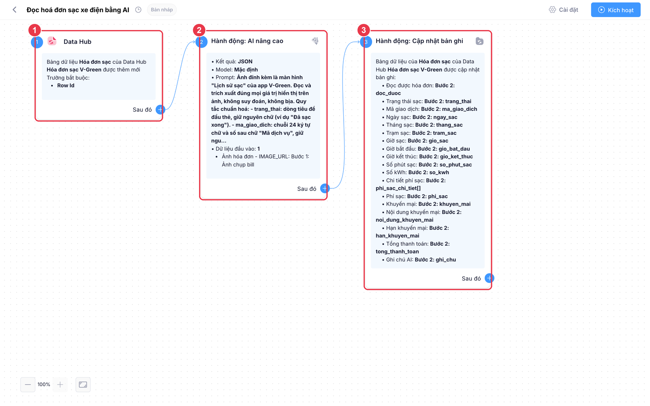Click the Row Id required field

coord(66,85)
